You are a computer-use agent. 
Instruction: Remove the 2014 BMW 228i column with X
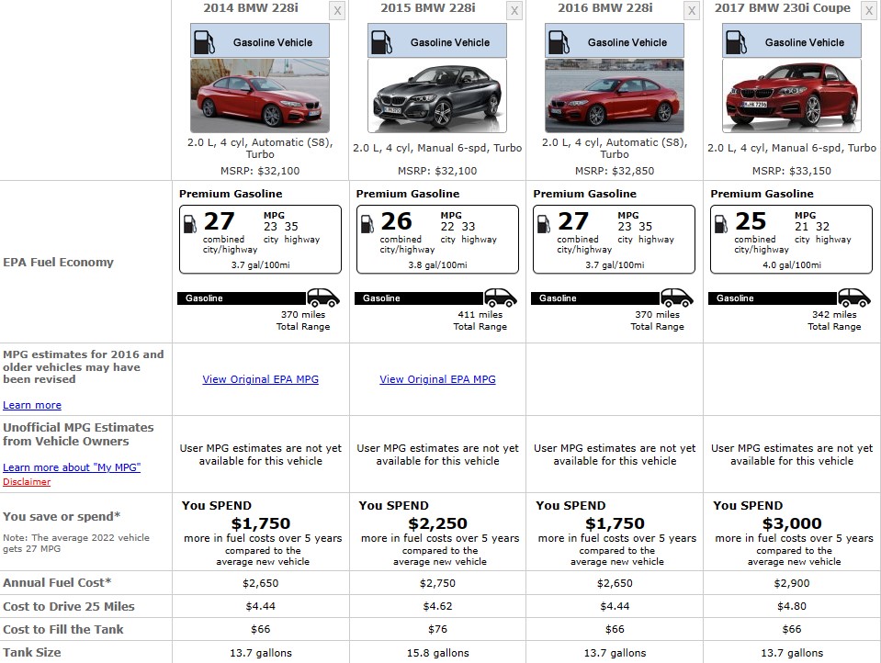[337, 11]
